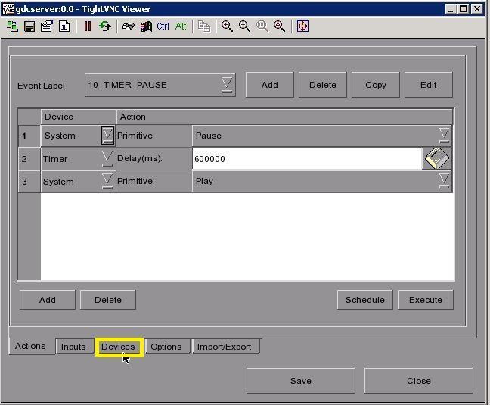Click the Add action button below the table

(x=48, y=300)
